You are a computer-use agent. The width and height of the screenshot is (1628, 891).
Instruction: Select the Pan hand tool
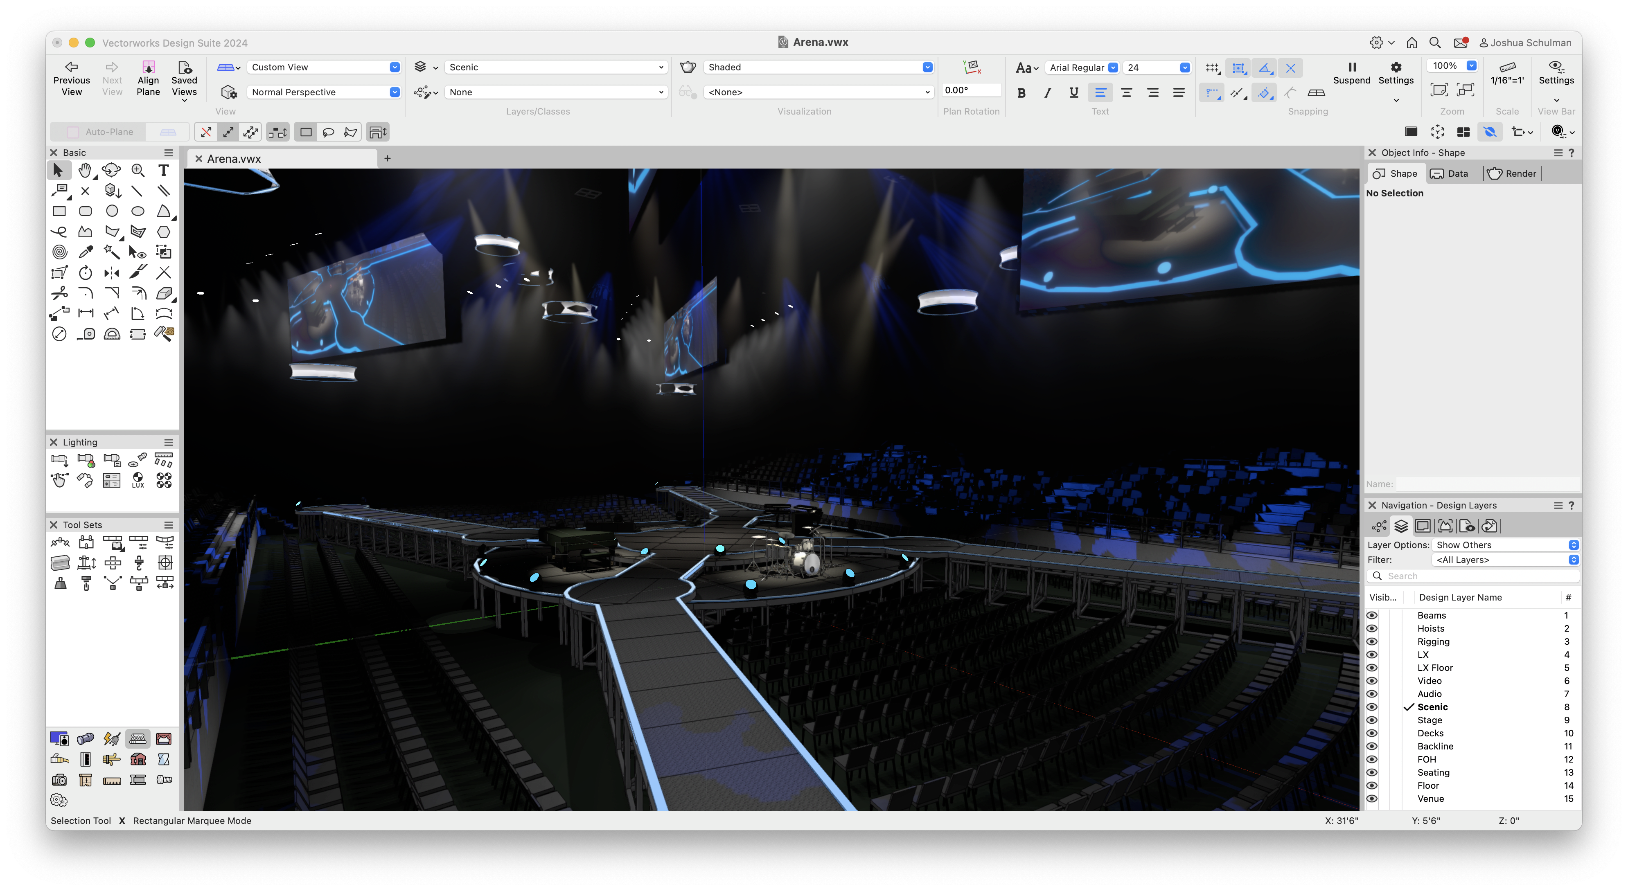click(85, 170)
